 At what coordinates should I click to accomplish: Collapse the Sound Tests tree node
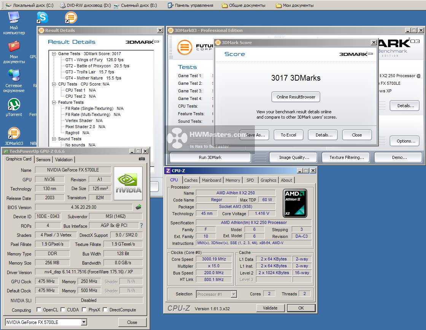54,139
